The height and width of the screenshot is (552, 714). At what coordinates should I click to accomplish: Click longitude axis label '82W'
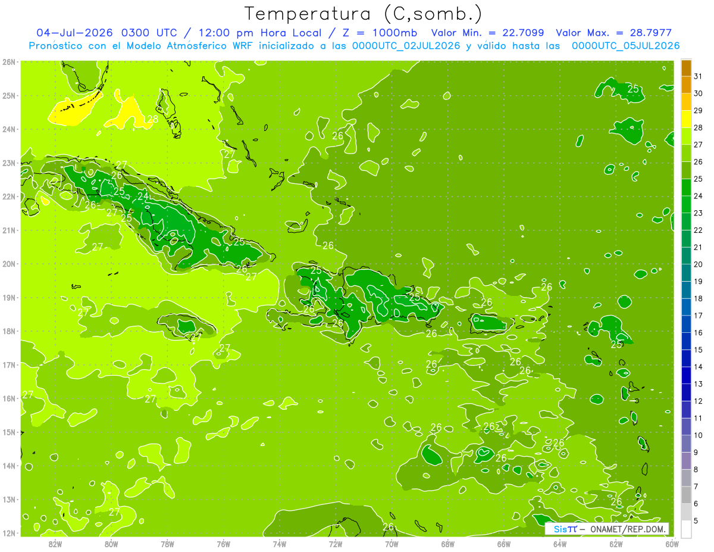click(x=55, y=544)
